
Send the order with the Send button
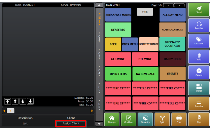pyautogui.click(x=199, y=10)
